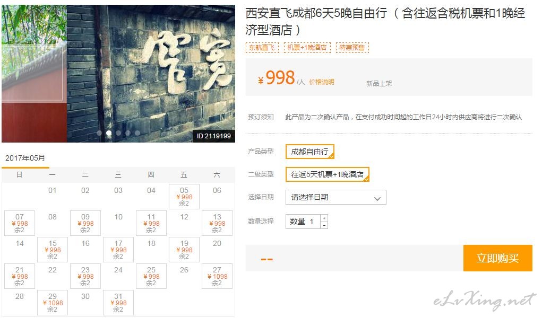The width and height of the screenshot is (542, 318).
Task: Click the quantity minus stepper button
Action: pyautogui.click(x=324, y=225)
